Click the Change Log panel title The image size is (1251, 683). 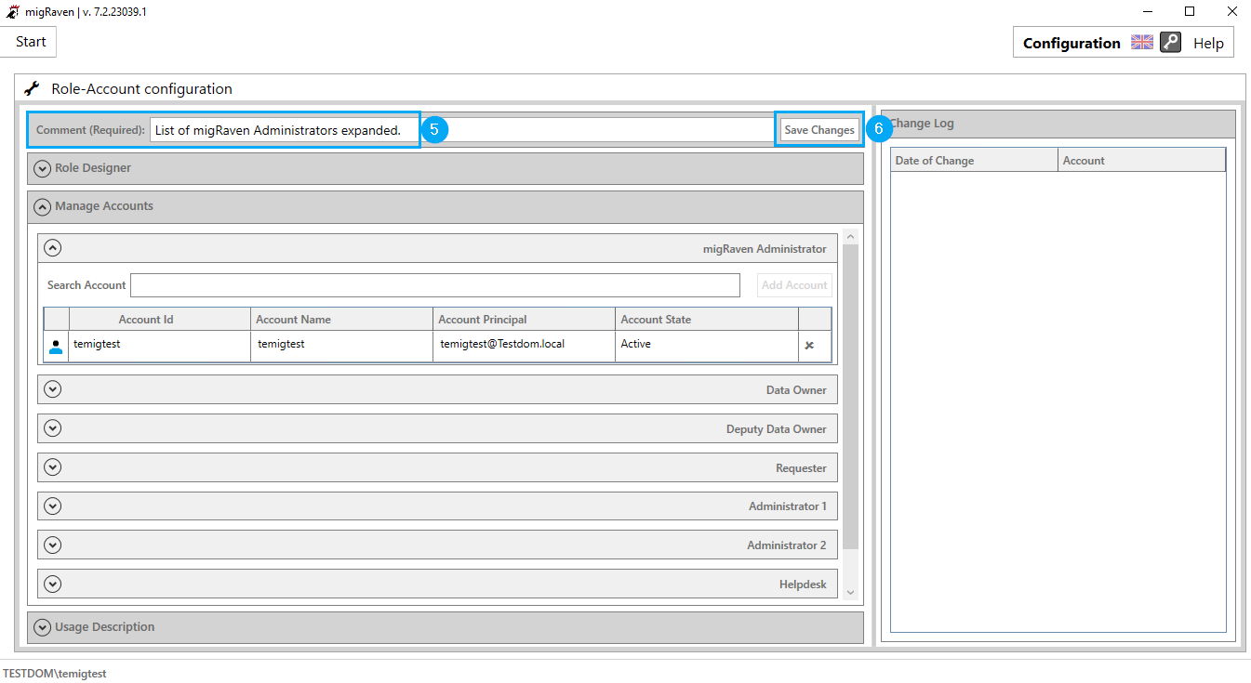(921, 124)
